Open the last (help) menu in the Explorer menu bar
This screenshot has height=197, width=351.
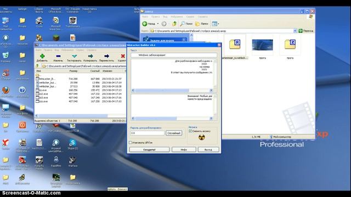[202, 17]
